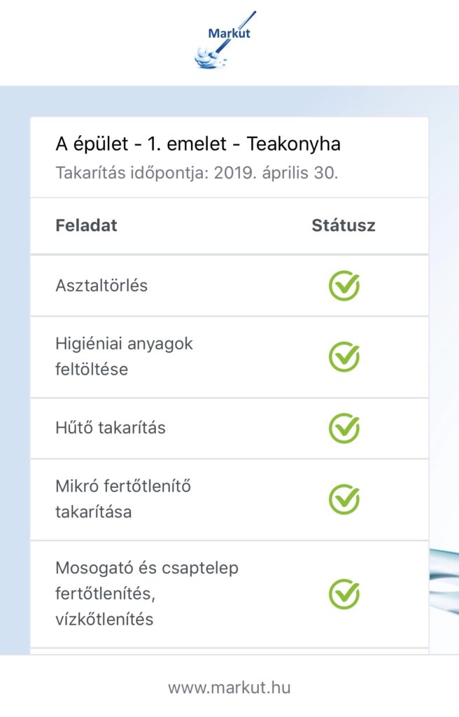Click the checkmark for Mosogató és csaptelep fertőtlenítés
The width and height of the screenshot is (459, 717).
pos(344,594)
